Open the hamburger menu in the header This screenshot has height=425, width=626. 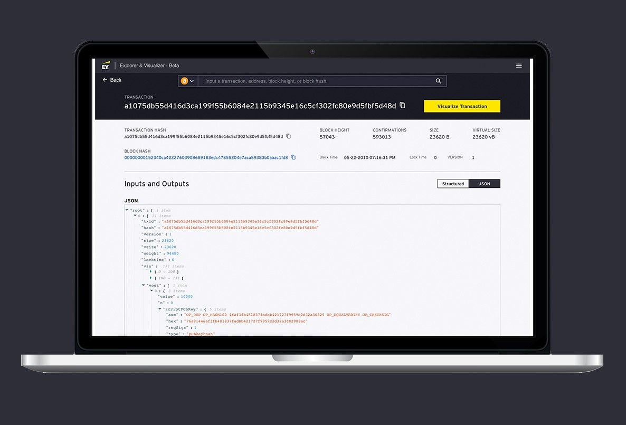point(519,65)
